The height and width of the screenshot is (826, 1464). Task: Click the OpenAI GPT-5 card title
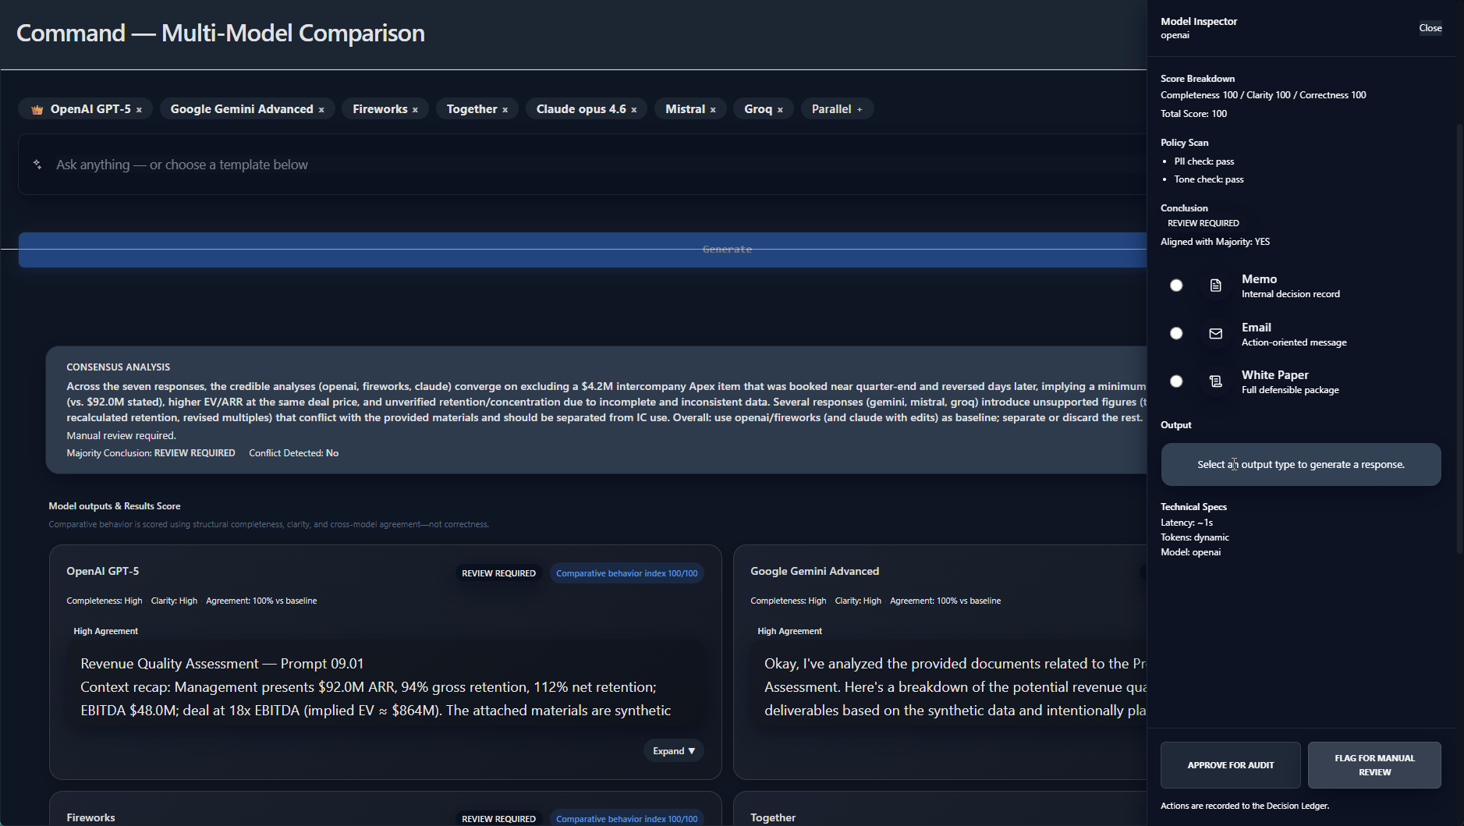102,572
